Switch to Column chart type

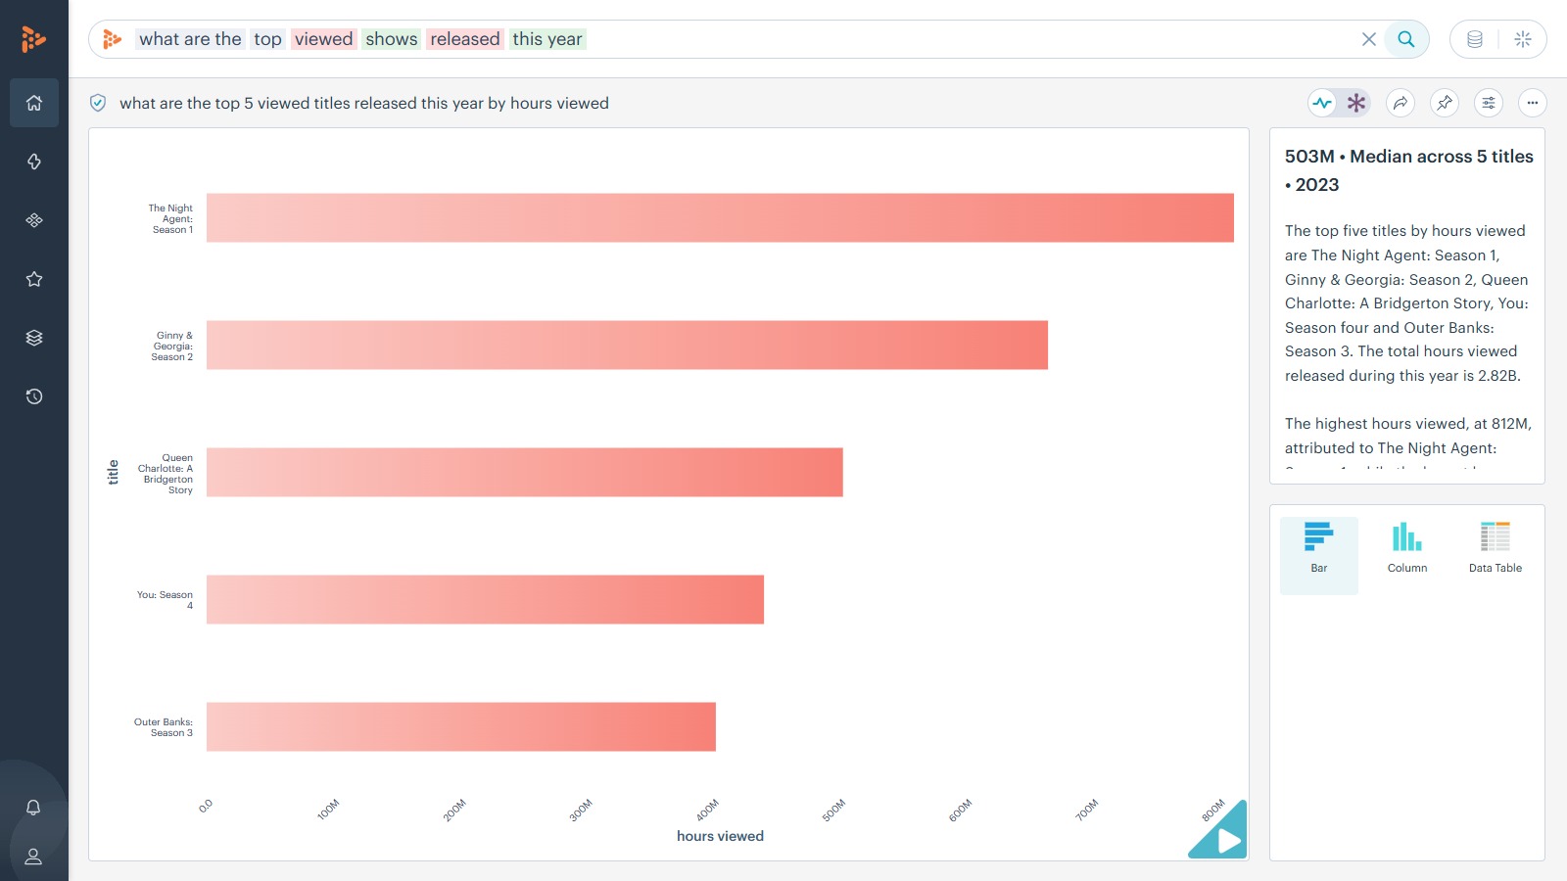point(1407,555)
